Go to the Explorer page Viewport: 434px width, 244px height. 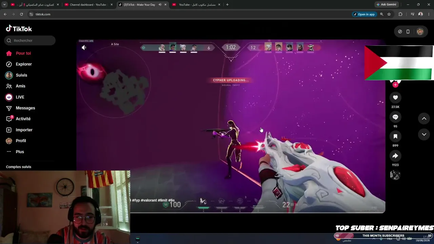tap(24, 64)
